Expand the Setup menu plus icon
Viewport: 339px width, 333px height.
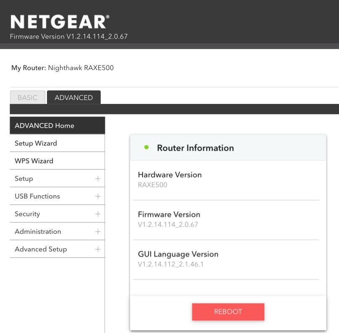pos(98,179)
